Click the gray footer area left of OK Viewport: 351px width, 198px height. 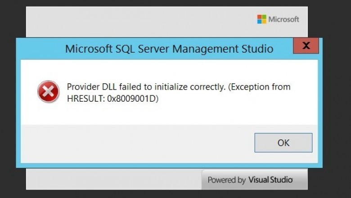click(135, 143)
